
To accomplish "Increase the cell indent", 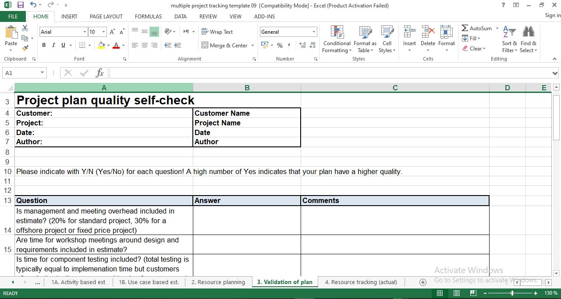I will 178,45.
